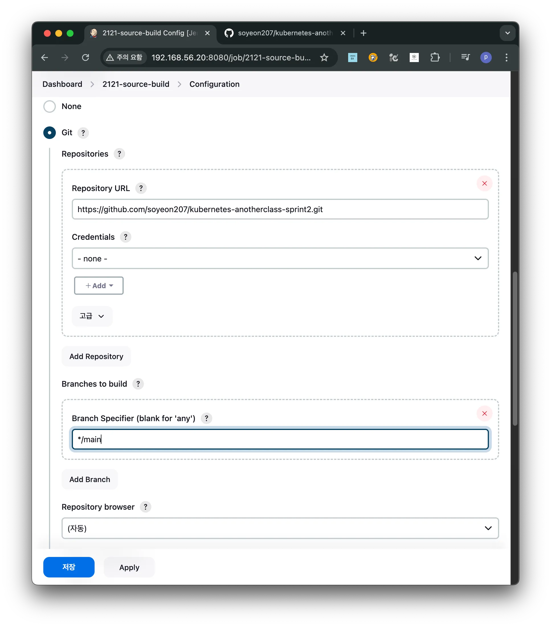Viewport: 551px width, 627px height.
Task: Open the Credentials dropdown
Action: [280, 258]
